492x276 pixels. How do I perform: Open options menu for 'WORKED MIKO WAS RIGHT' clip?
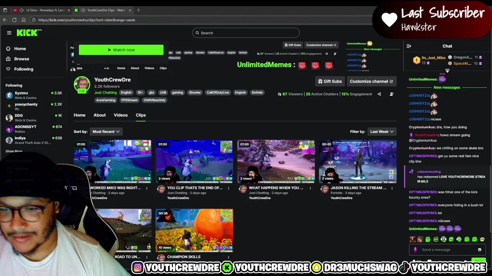point(147,188)
